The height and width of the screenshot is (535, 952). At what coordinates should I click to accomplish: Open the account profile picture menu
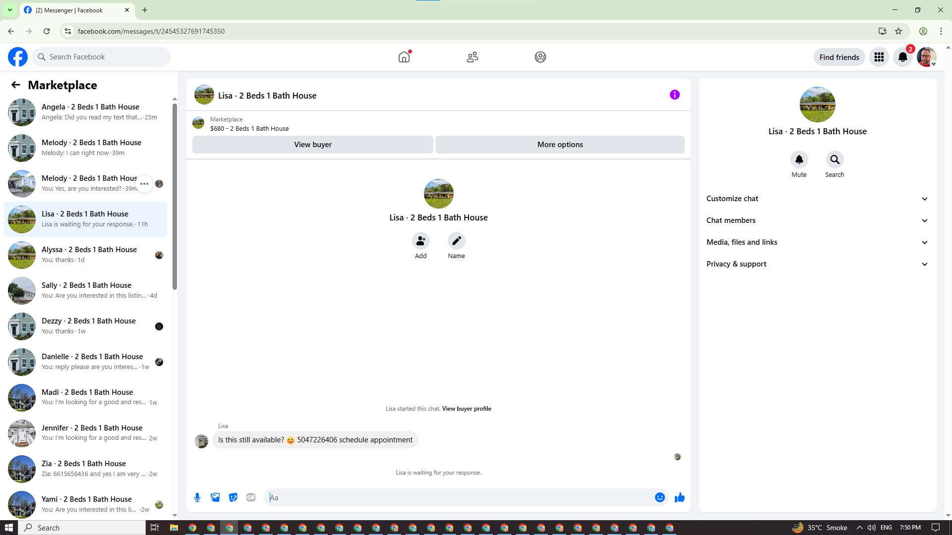(926, 57)
